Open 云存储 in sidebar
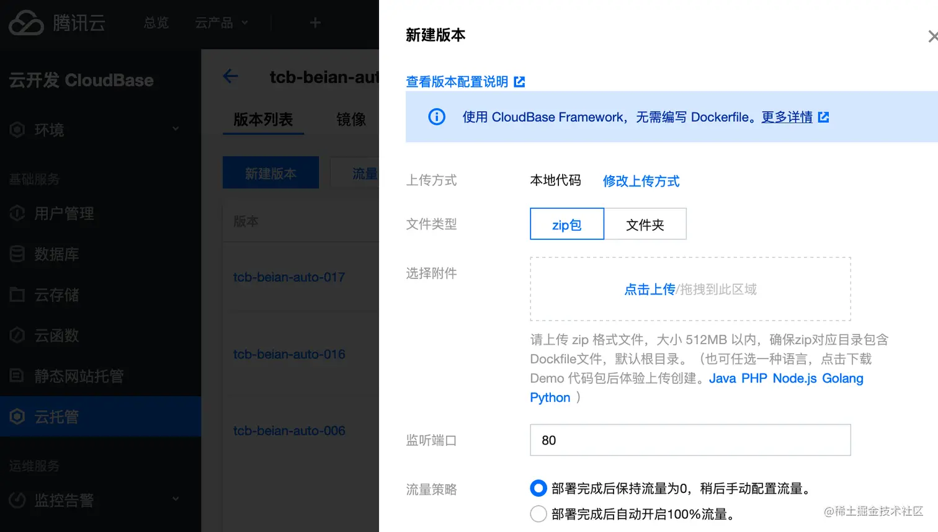The image size is (938, 532). 56,295
